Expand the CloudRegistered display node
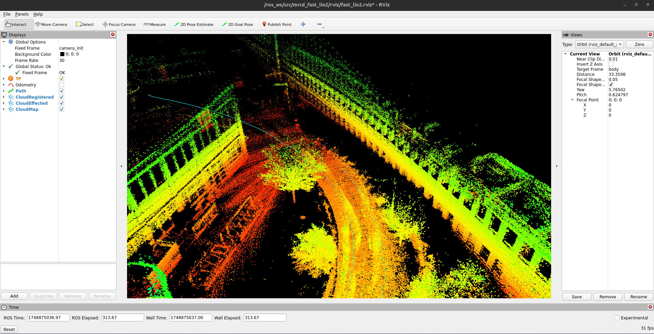Screen dimensions: 654x334 coord(4,97)
